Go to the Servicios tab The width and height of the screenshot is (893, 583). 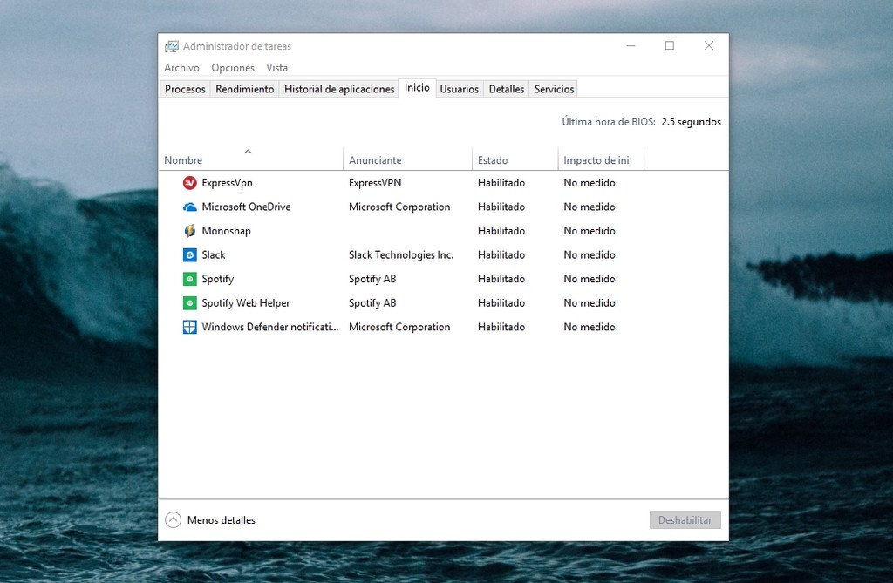[x=554, y=90]
